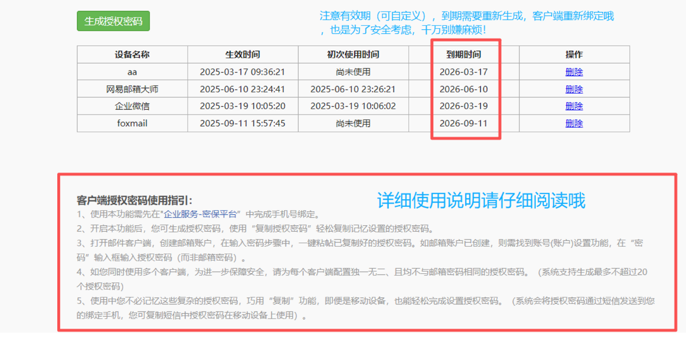
Task: Click the 到期时间 column header
Action: [463, 55]
